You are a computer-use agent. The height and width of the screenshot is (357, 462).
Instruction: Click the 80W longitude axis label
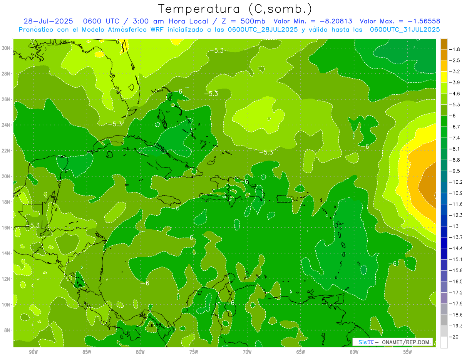140,352
